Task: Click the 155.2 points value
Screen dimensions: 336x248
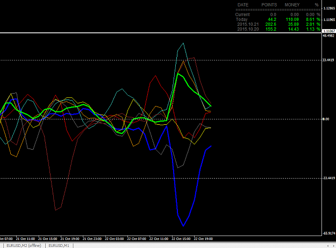Action: pyautogui.click(x=271, y=29)
